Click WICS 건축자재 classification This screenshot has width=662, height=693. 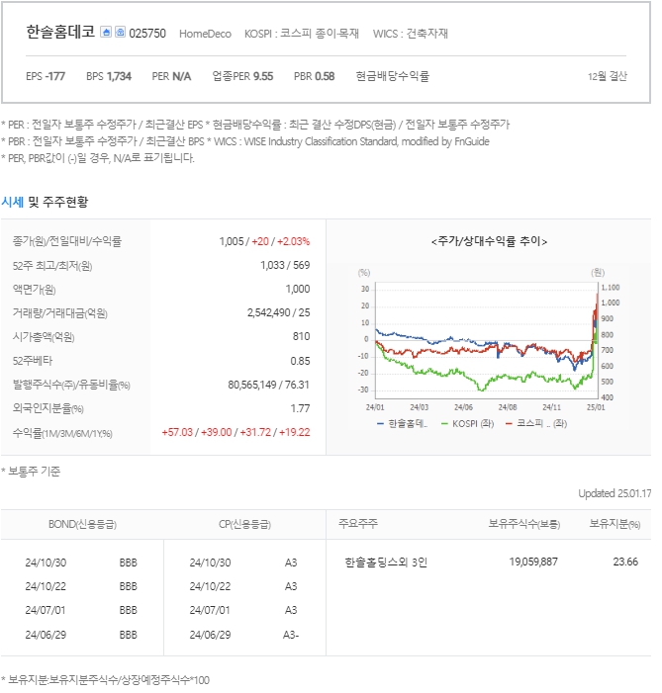tap(411, 34)
